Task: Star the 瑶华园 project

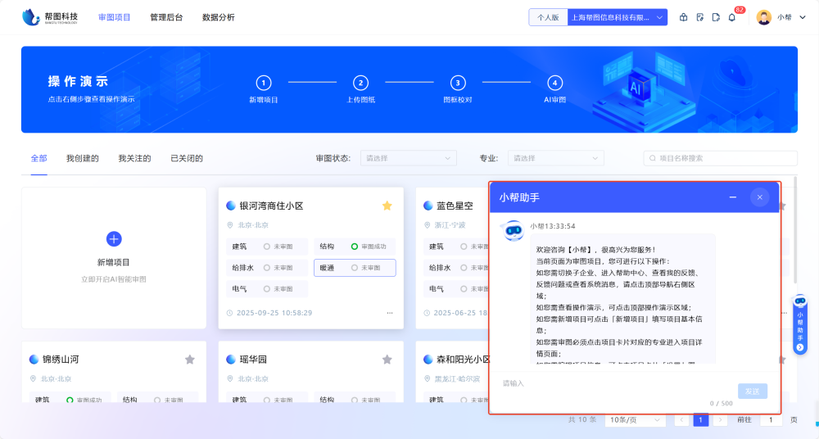Action: coord(387,360)
